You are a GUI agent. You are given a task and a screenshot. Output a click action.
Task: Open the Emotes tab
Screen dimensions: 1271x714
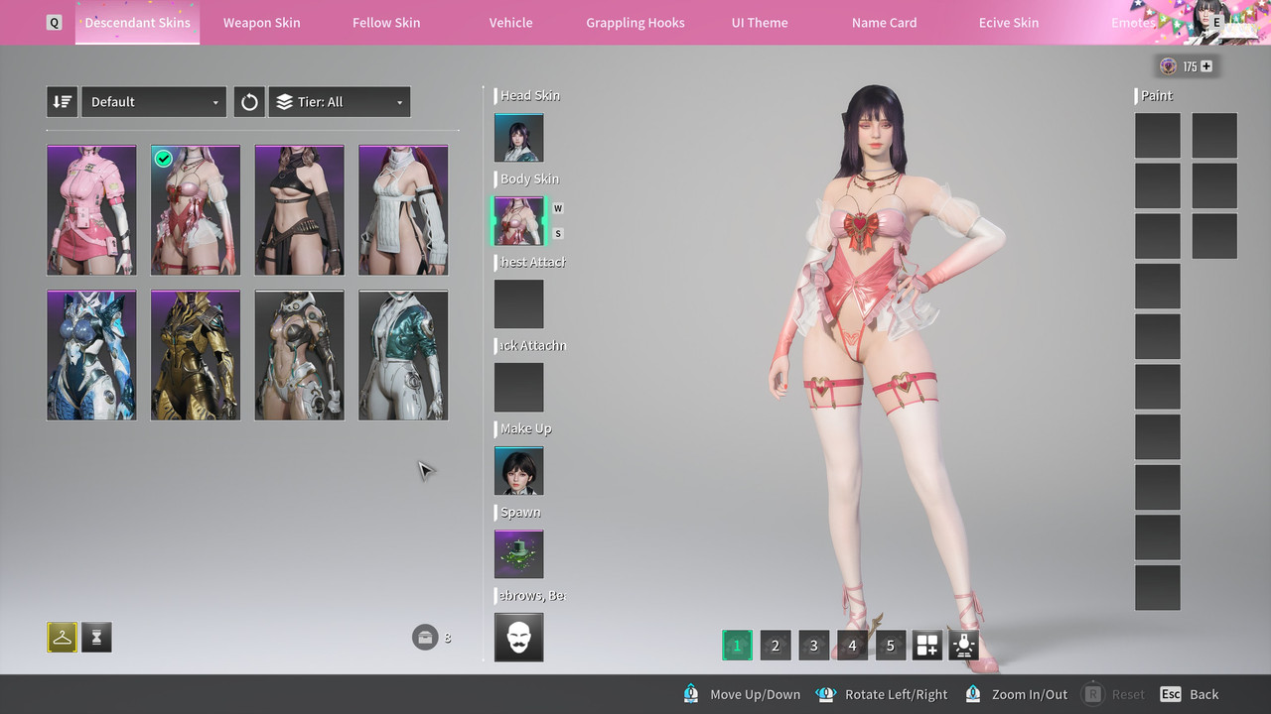pos(1133,22)
